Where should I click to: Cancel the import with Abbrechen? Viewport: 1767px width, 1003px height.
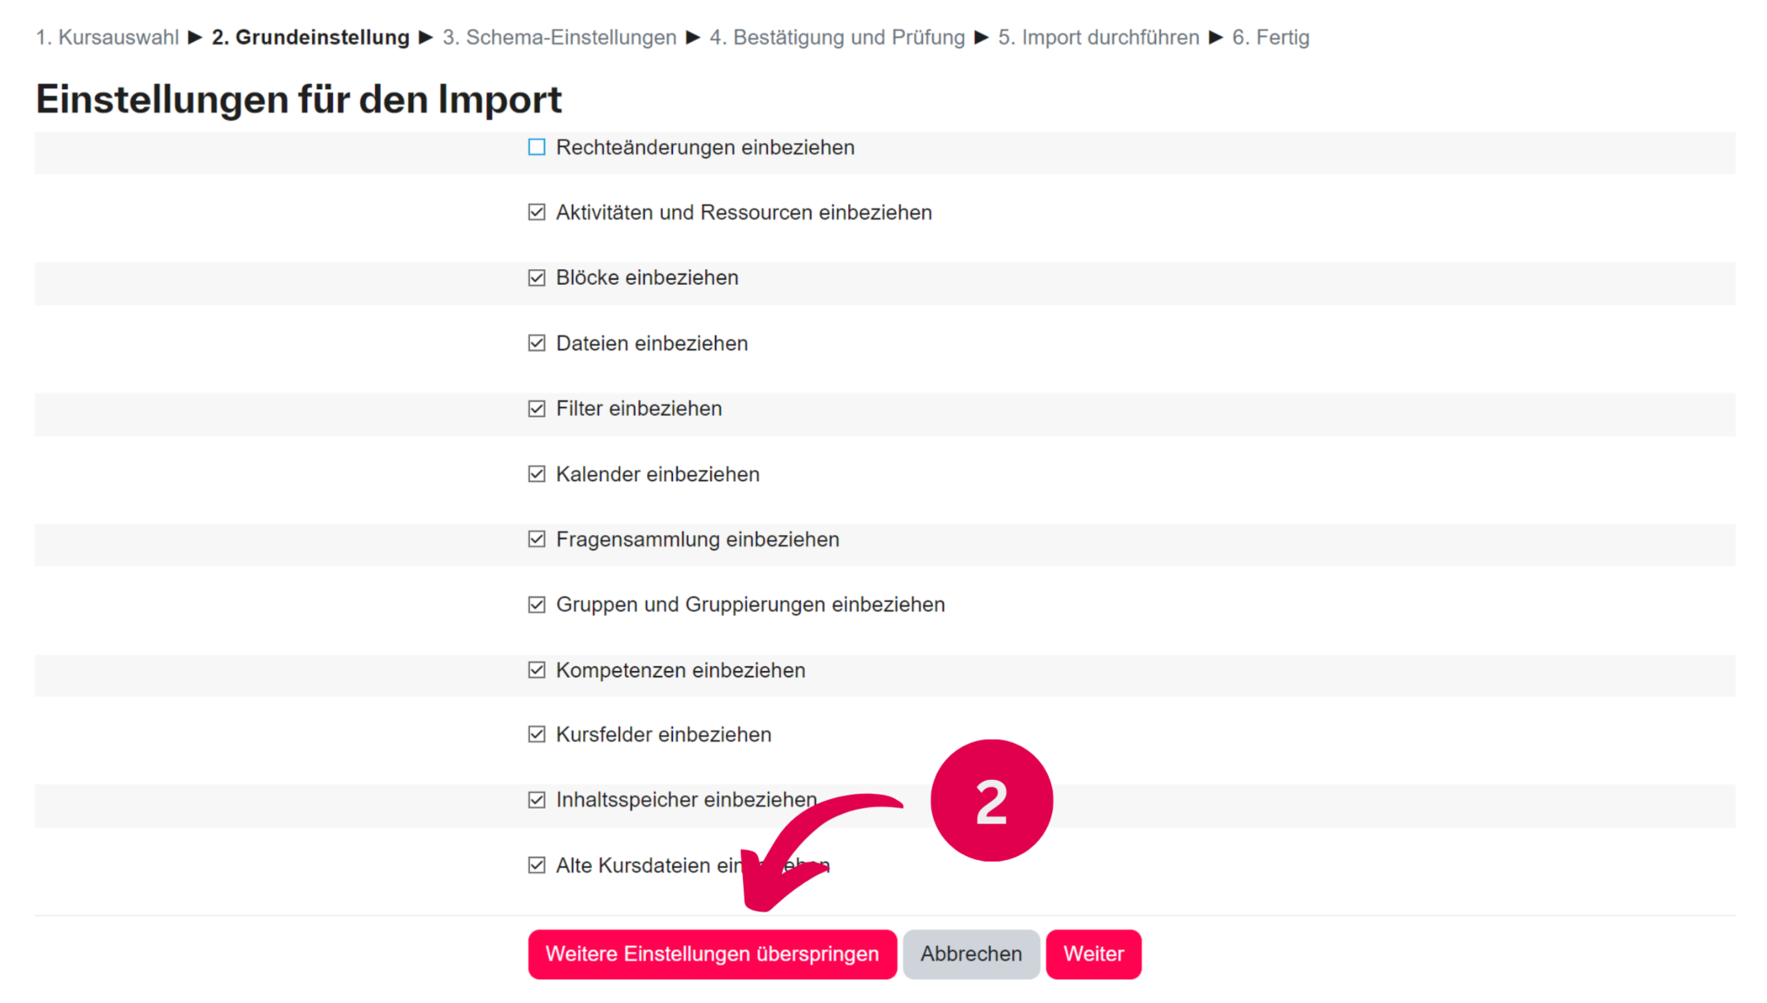pyautogui.click(x=971, y=953)
